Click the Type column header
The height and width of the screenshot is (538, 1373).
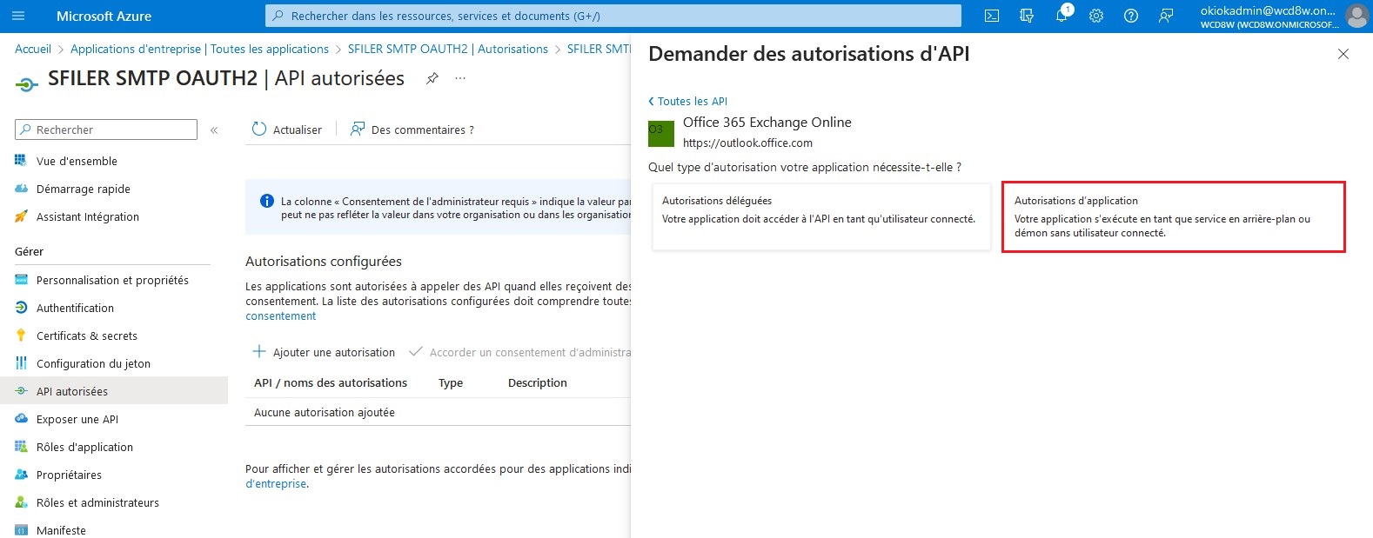[x=451, y=382]
